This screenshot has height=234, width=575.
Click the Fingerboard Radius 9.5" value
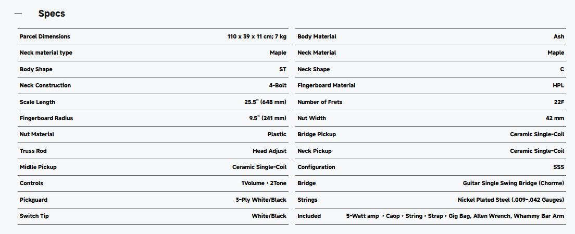267,118
